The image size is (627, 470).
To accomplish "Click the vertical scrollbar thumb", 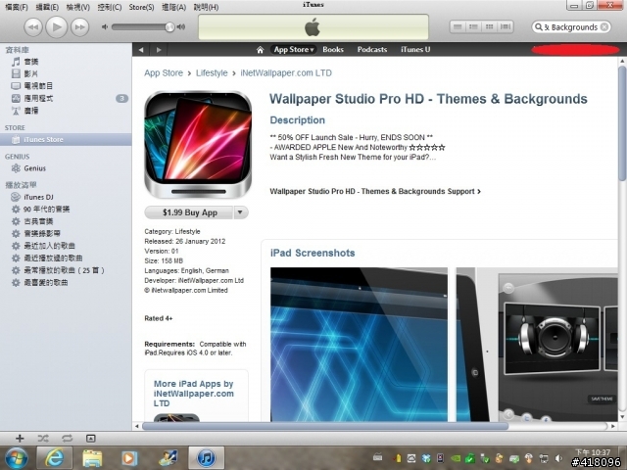I will [x=622, y=123].
